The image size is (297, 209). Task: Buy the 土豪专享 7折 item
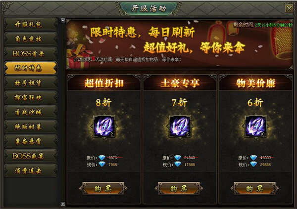[x=179, y=188]
